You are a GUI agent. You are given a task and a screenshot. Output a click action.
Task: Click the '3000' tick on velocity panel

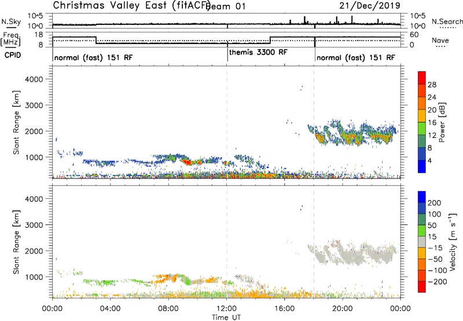[34, 225]
